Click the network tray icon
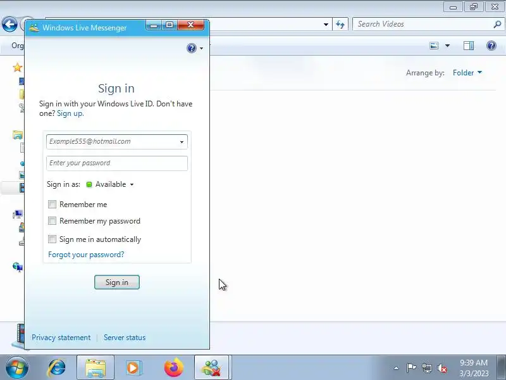Image resolution: width=506 pixels, height=380 pixels. tap(426, 368)
